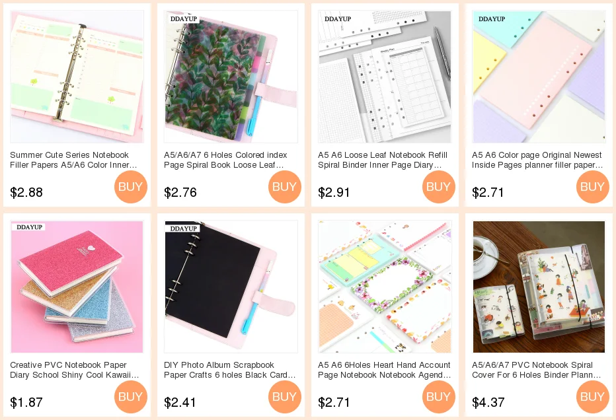The image size is (616, 420).
Task: Open the glitter notebooks stack thumbnail
Action: (x=77, y=287)
